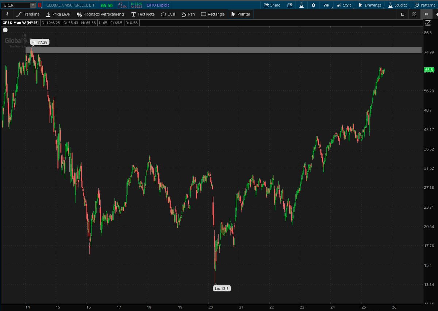This screenshot has width=438, height=311.
Task: Click the Lo: 13.5 price bubble
Action: [222, 288]
